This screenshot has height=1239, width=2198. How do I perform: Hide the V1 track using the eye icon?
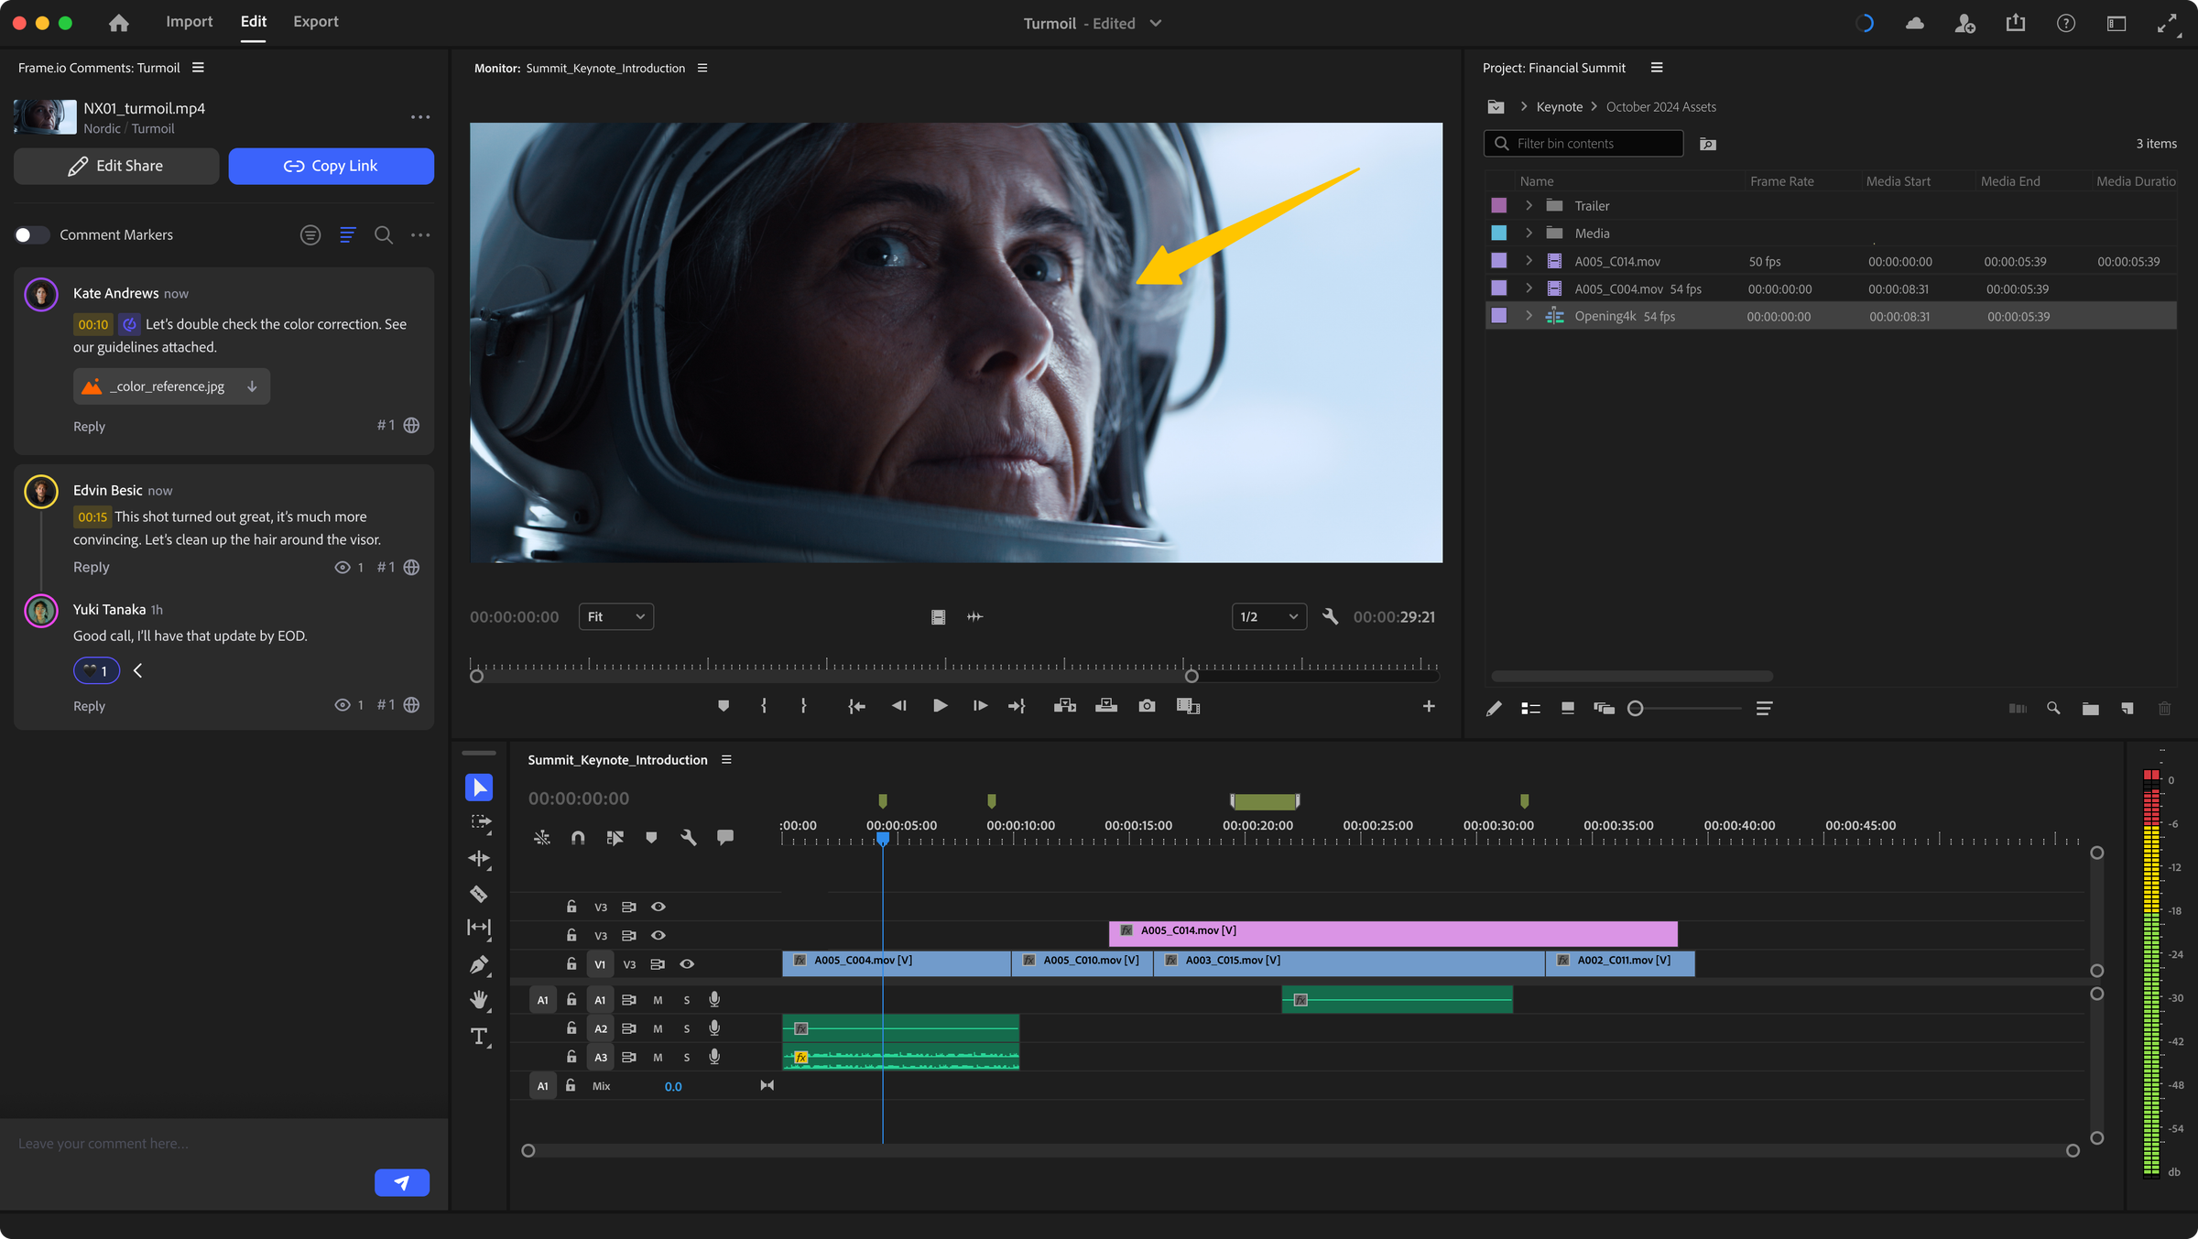687,964
